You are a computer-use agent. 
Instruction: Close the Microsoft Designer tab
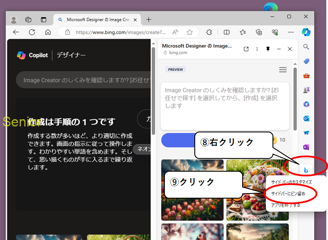135,20
